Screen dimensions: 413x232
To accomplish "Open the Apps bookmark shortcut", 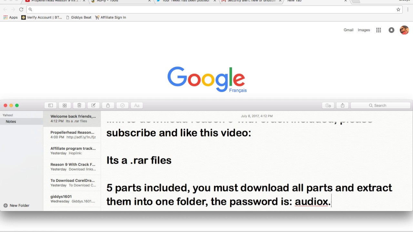I will point(11,17).
